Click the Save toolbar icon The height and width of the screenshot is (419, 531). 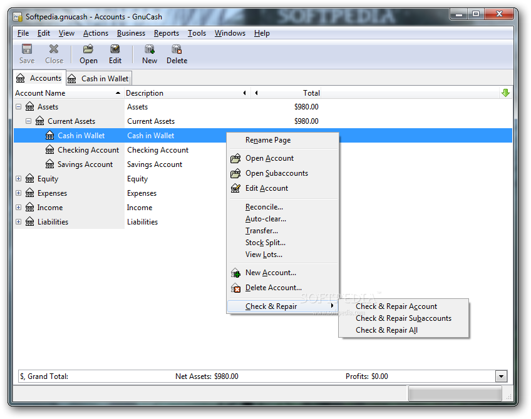click(27, 49)
